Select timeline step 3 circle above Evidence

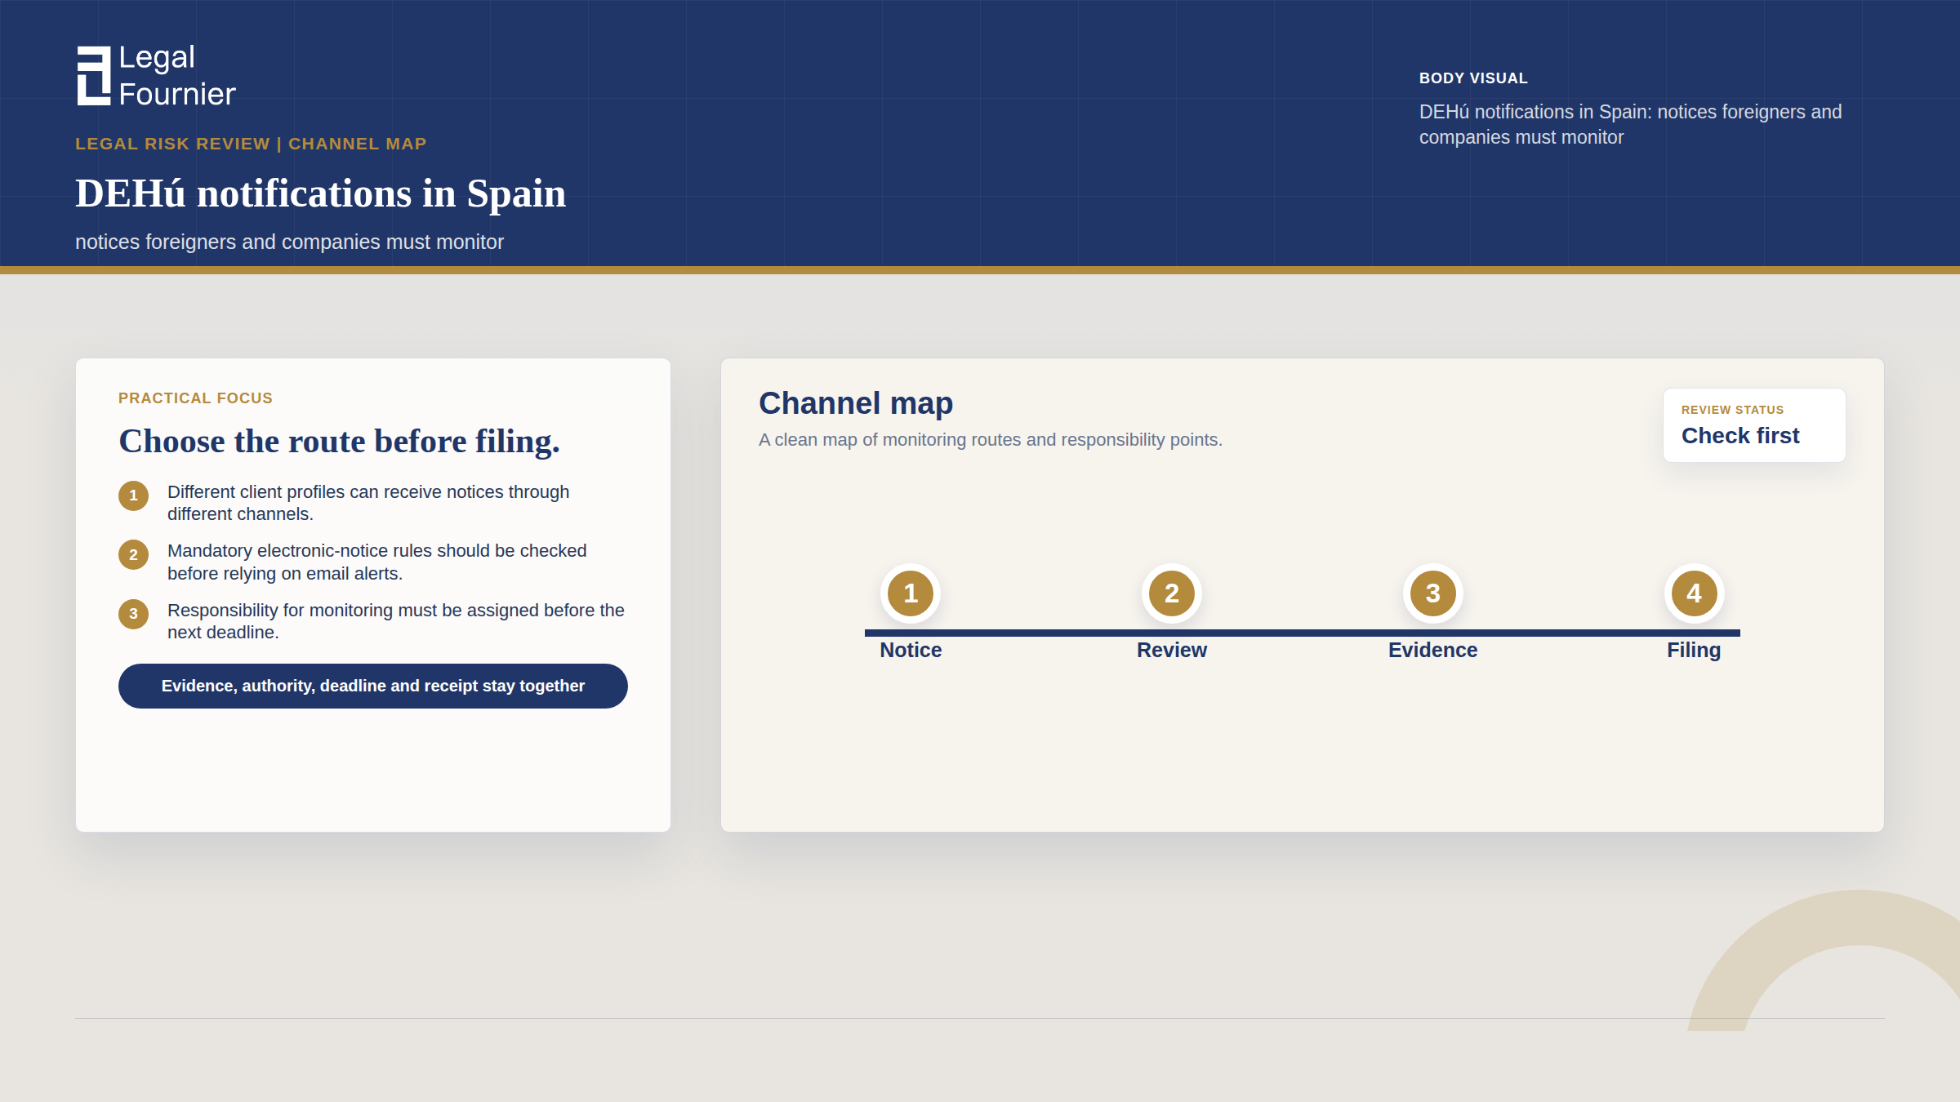pyautogui.click(x=1433, y=593)
